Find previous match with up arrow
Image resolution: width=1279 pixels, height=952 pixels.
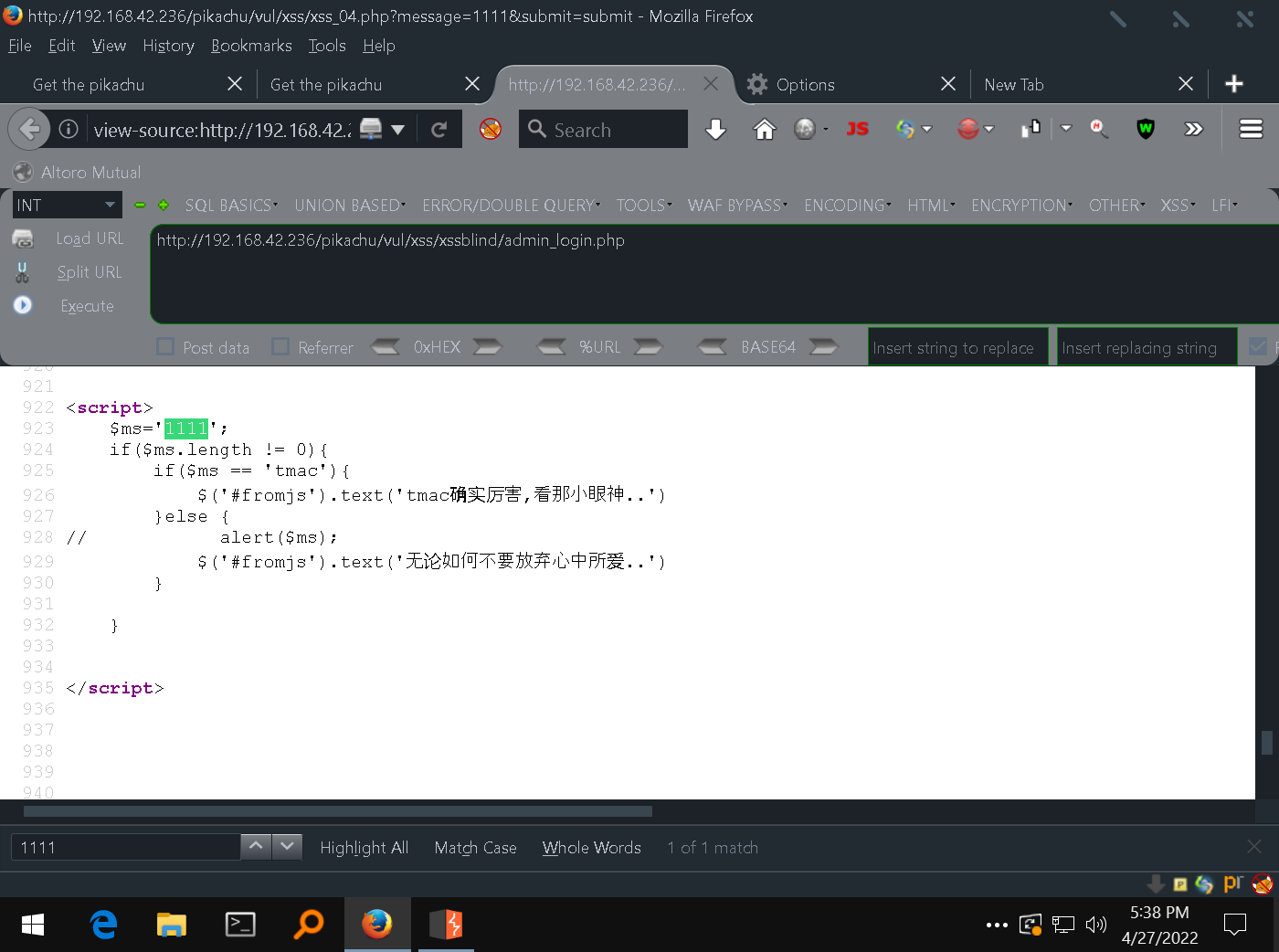click(256, 847)
